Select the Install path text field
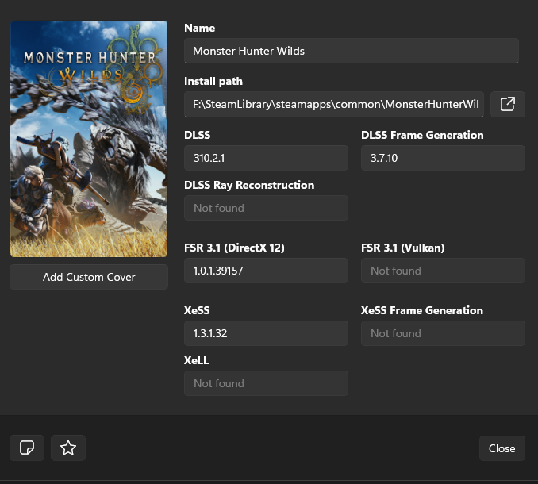 click(x=334, y=104)
